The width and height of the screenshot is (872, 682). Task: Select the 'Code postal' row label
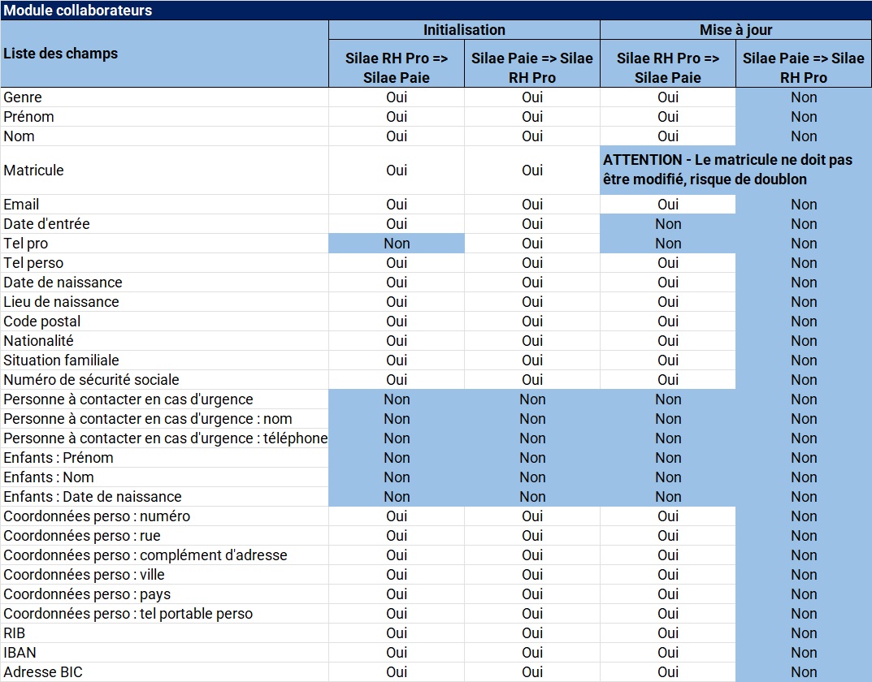[42, 321]
